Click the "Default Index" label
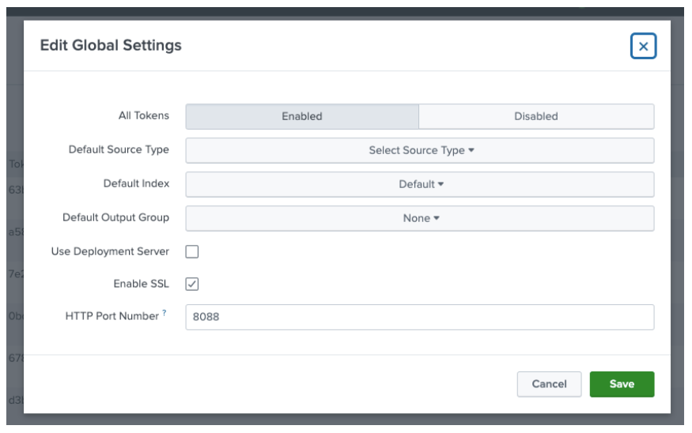 136,183
